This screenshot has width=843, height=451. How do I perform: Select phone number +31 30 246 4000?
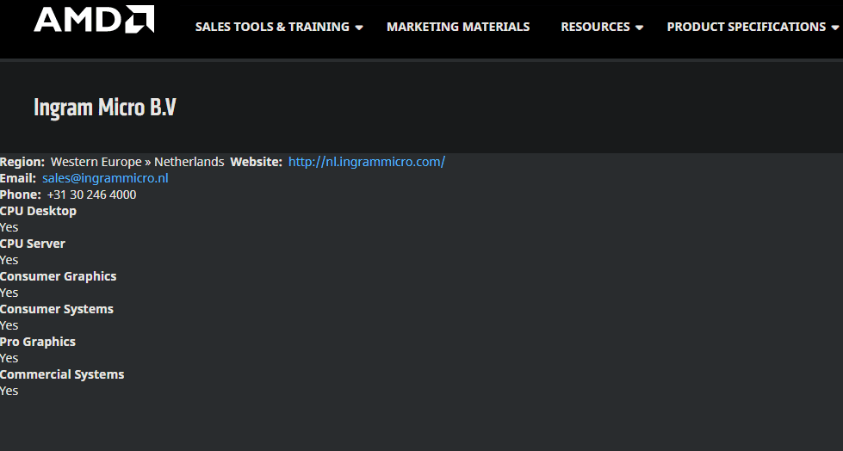pos(91,195)
